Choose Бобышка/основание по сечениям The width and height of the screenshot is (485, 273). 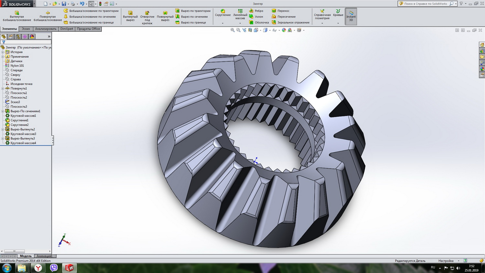click(x=90, y=16)
